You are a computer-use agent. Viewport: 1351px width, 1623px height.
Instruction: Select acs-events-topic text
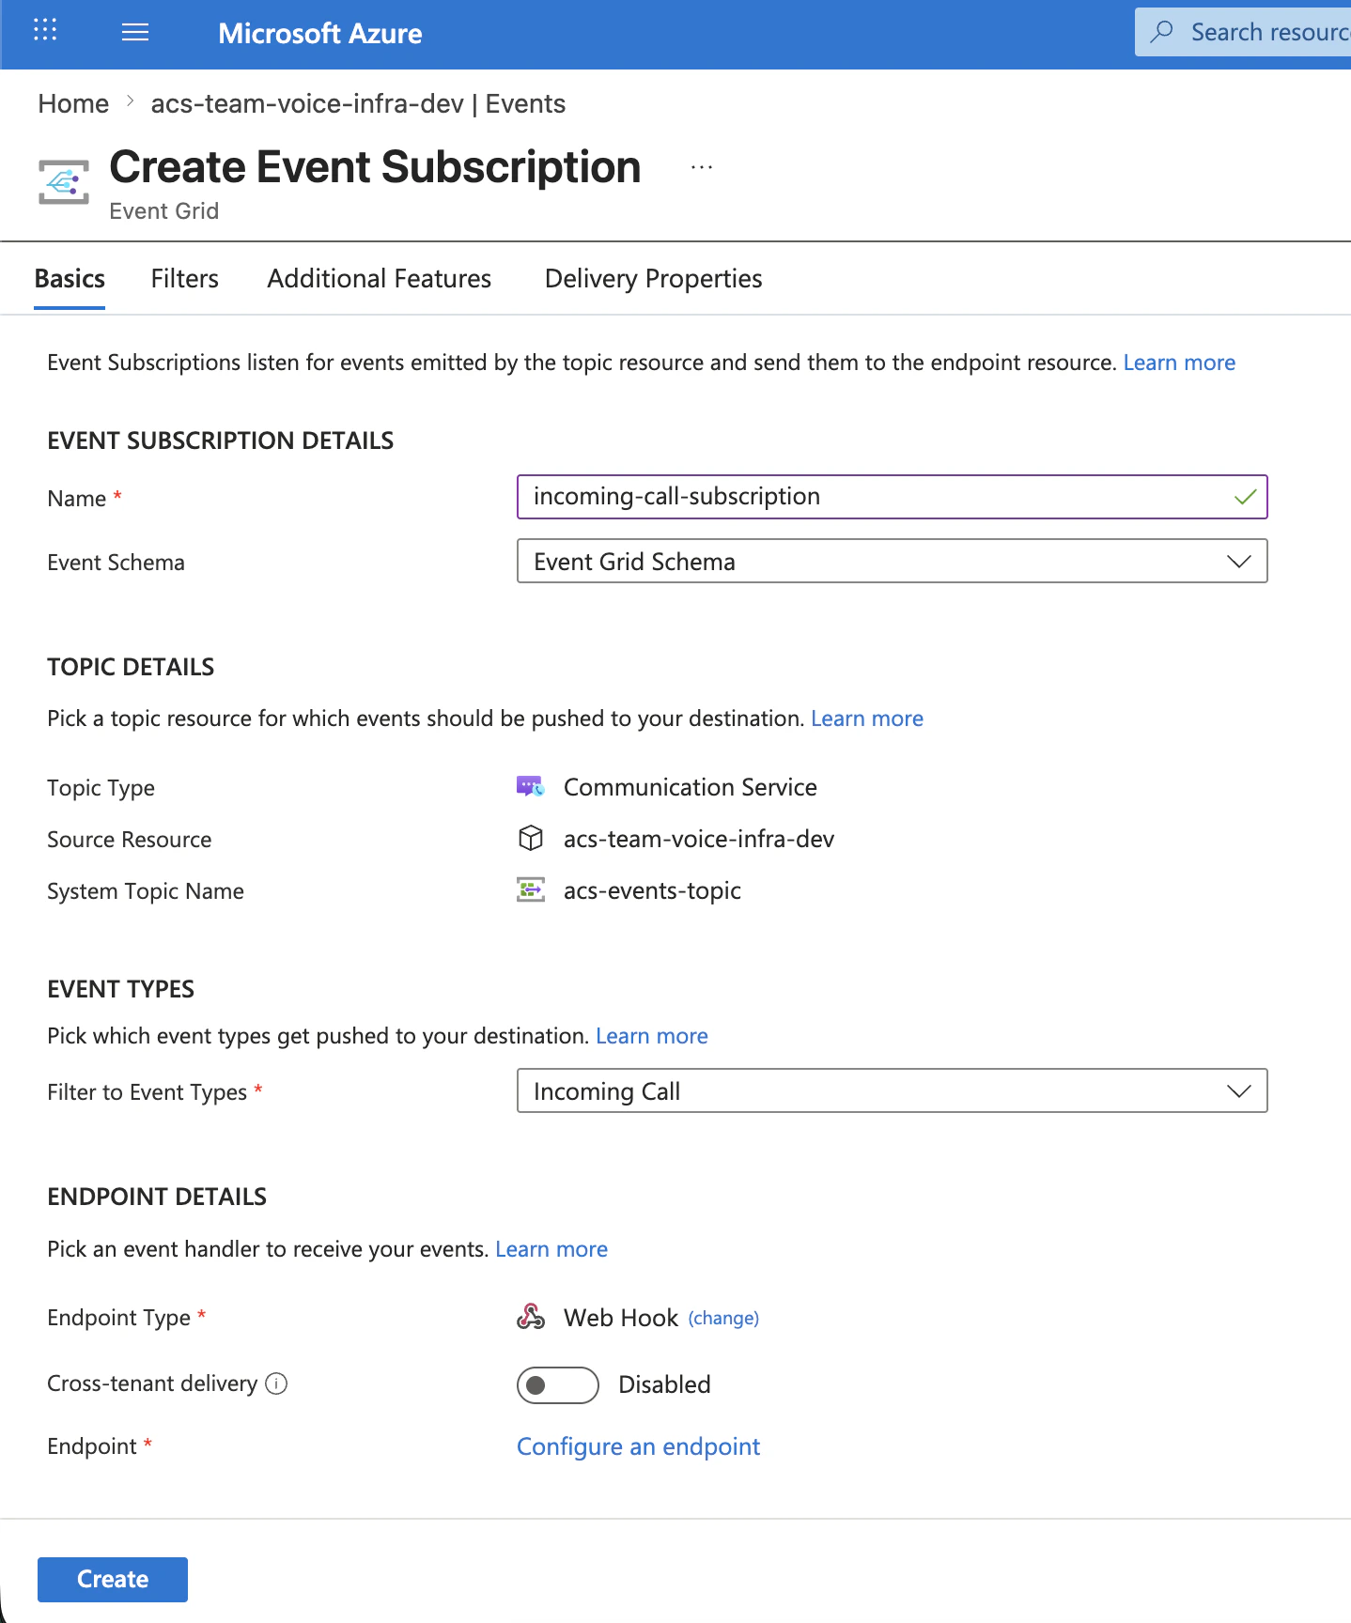(652, 890)
